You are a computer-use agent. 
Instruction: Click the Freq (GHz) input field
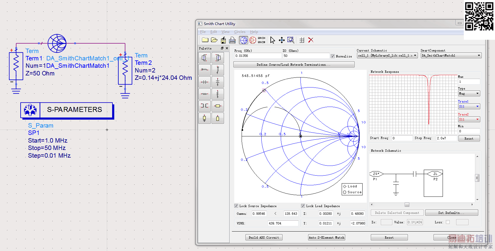coord(258,56)
